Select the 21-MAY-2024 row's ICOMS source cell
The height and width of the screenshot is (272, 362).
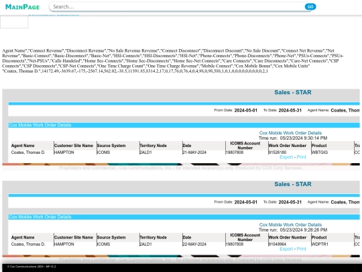point(103,152)
